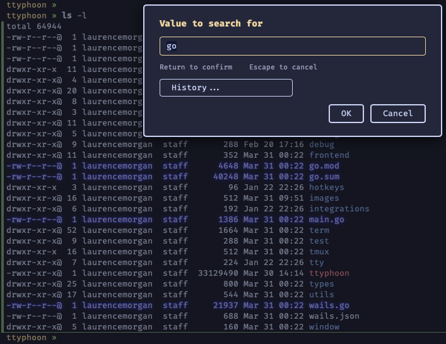The height and width of the screenshot is (344, 446).
Task: Focus the search value input field
Action: click(x=293, y=46)
